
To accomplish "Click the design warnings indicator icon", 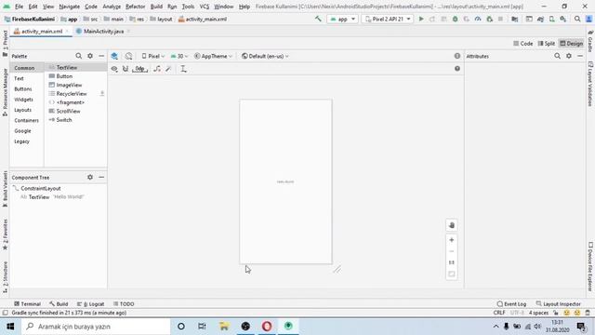I will 457,56.
